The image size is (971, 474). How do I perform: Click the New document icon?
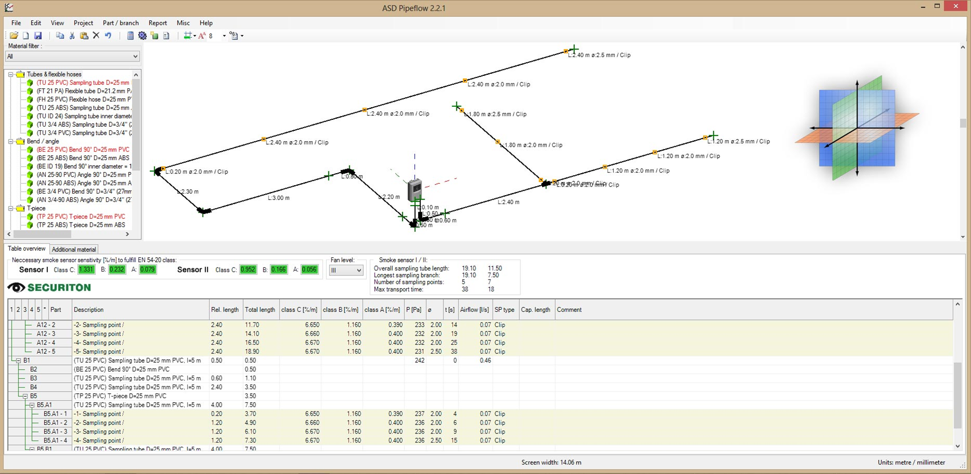[26, 36]
